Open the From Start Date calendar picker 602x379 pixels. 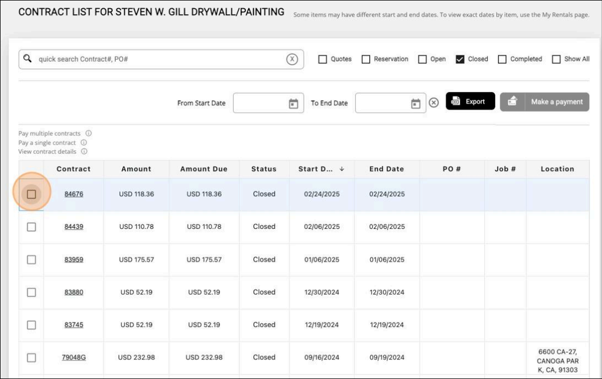tap(293, 103)
